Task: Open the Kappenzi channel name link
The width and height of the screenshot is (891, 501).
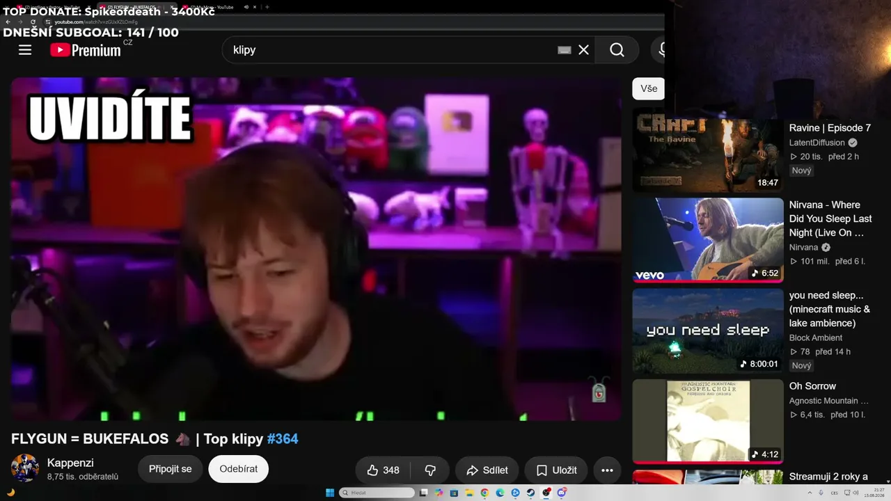Action: tap(70, 463)
